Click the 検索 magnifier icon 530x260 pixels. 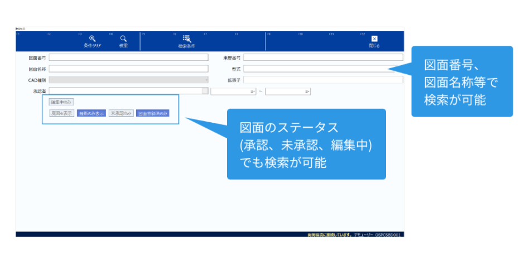click(123, 38)
